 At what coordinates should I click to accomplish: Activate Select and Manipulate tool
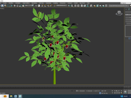(36, 6)
